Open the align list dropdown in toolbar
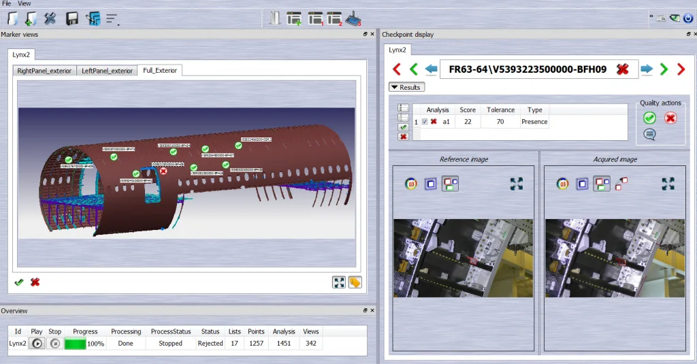697x364 pixels. (x=112, y=19)
